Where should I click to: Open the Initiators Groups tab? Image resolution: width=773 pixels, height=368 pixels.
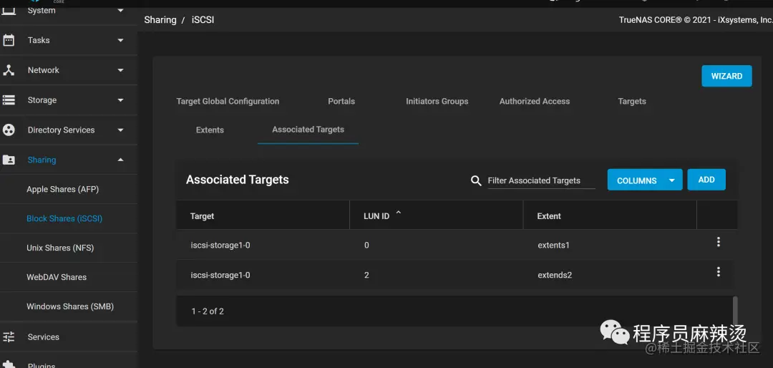pos(437,101)
